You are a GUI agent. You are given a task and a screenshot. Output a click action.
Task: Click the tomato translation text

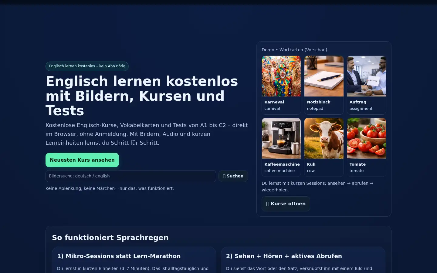click(357, 171)
